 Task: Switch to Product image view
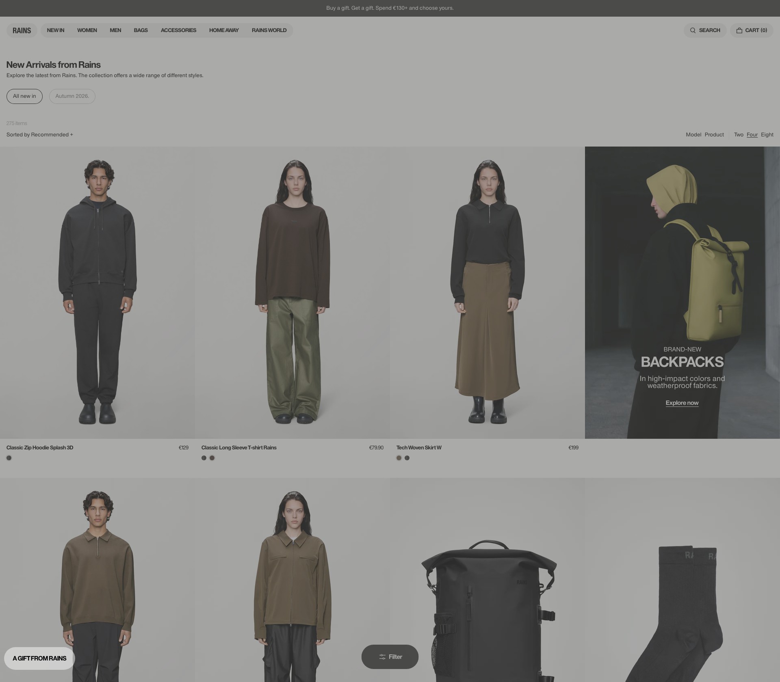(x=714, y=135)
